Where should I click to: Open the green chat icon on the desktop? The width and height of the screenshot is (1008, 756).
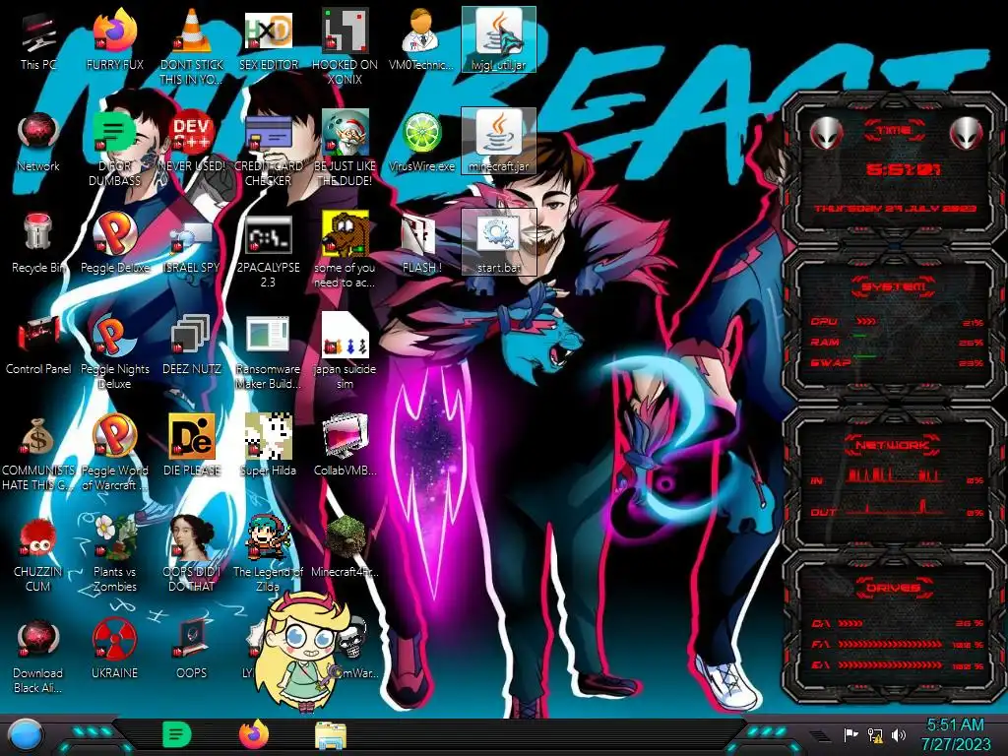coord(114,148)
